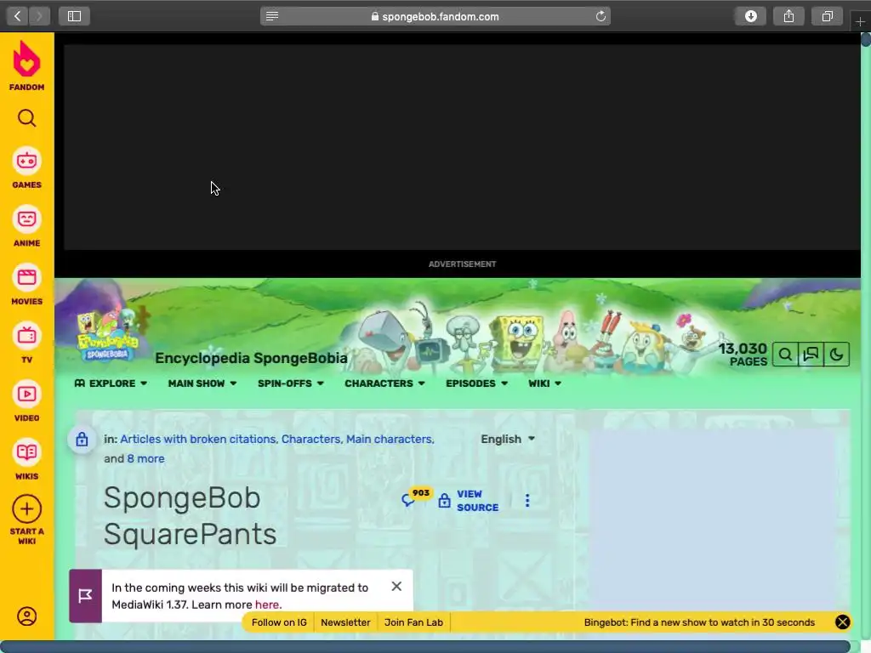The width and height of the screenshot is (871, 653).
Task: Click View Source link
Action: pyautogui.click(x=477, y=501)
